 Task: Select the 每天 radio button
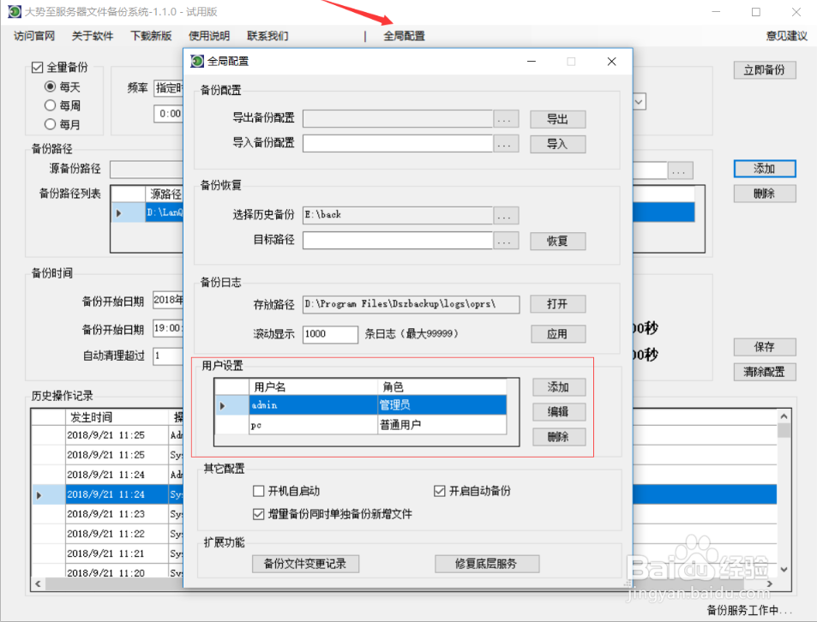click(50, 87)
